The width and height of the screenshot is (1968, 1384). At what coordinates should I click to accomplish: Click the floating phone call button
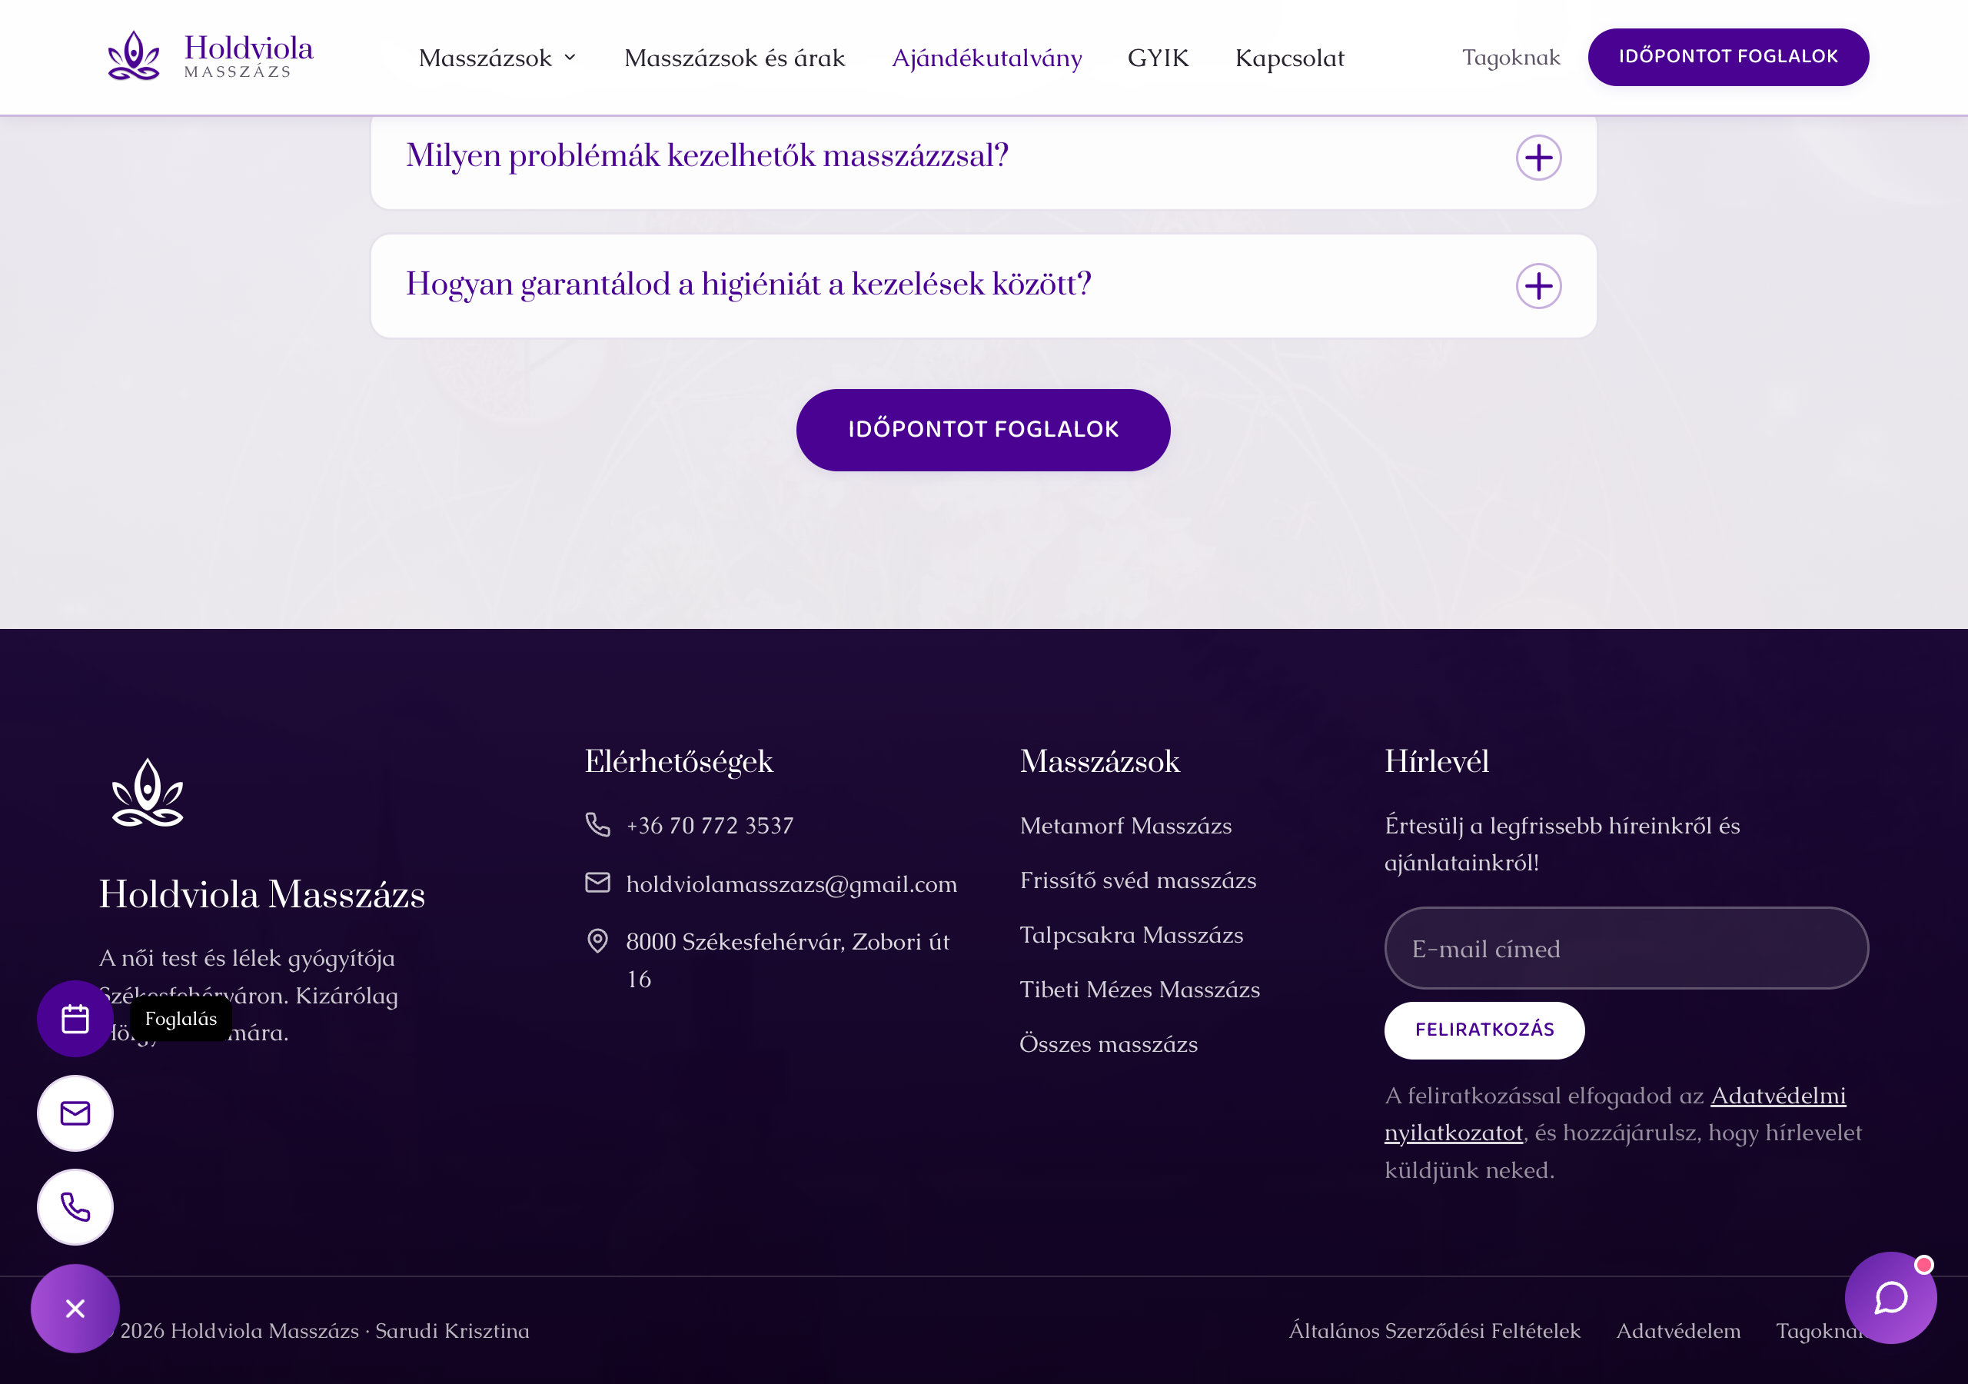click(x=75, y=1207)
